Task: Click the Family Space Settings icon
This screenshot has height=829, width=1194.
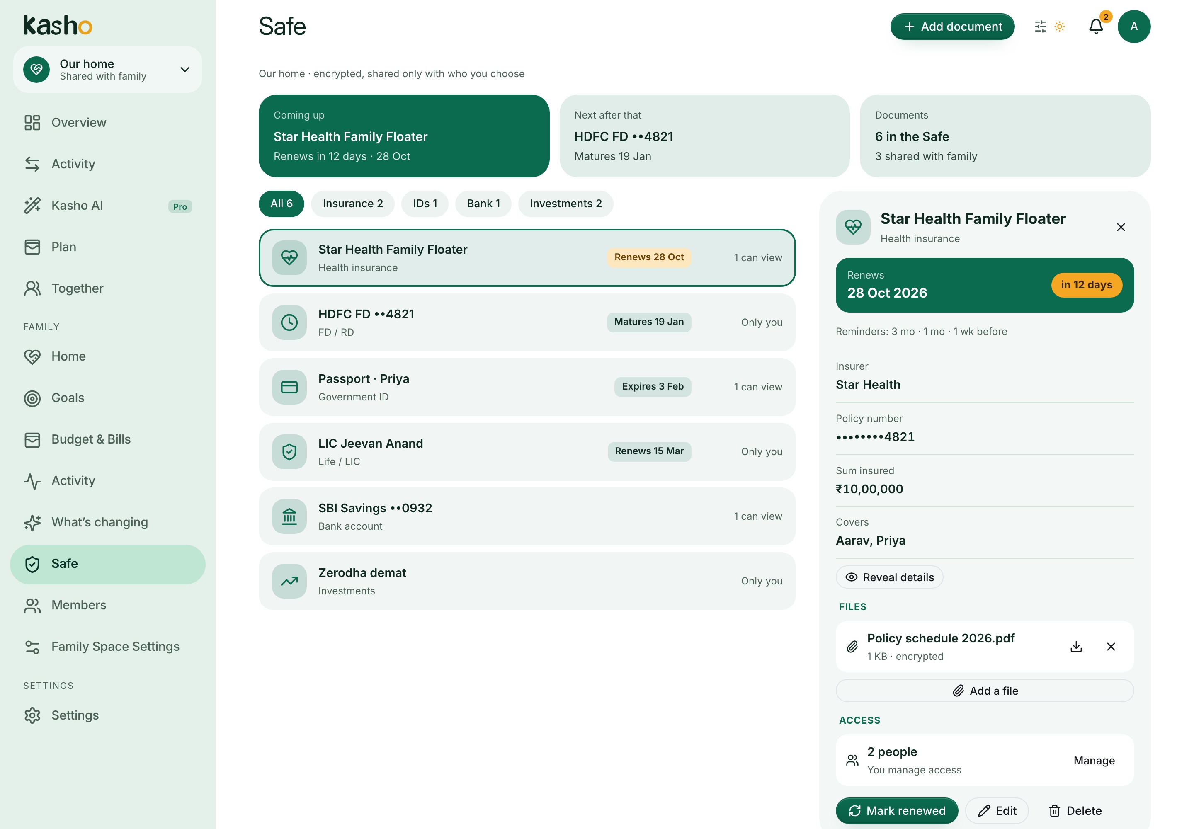Action: point(32,647)
